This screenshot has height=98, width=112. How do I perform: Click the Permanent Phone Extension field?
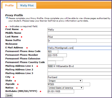pyautogui.click(x=55, y=59)
